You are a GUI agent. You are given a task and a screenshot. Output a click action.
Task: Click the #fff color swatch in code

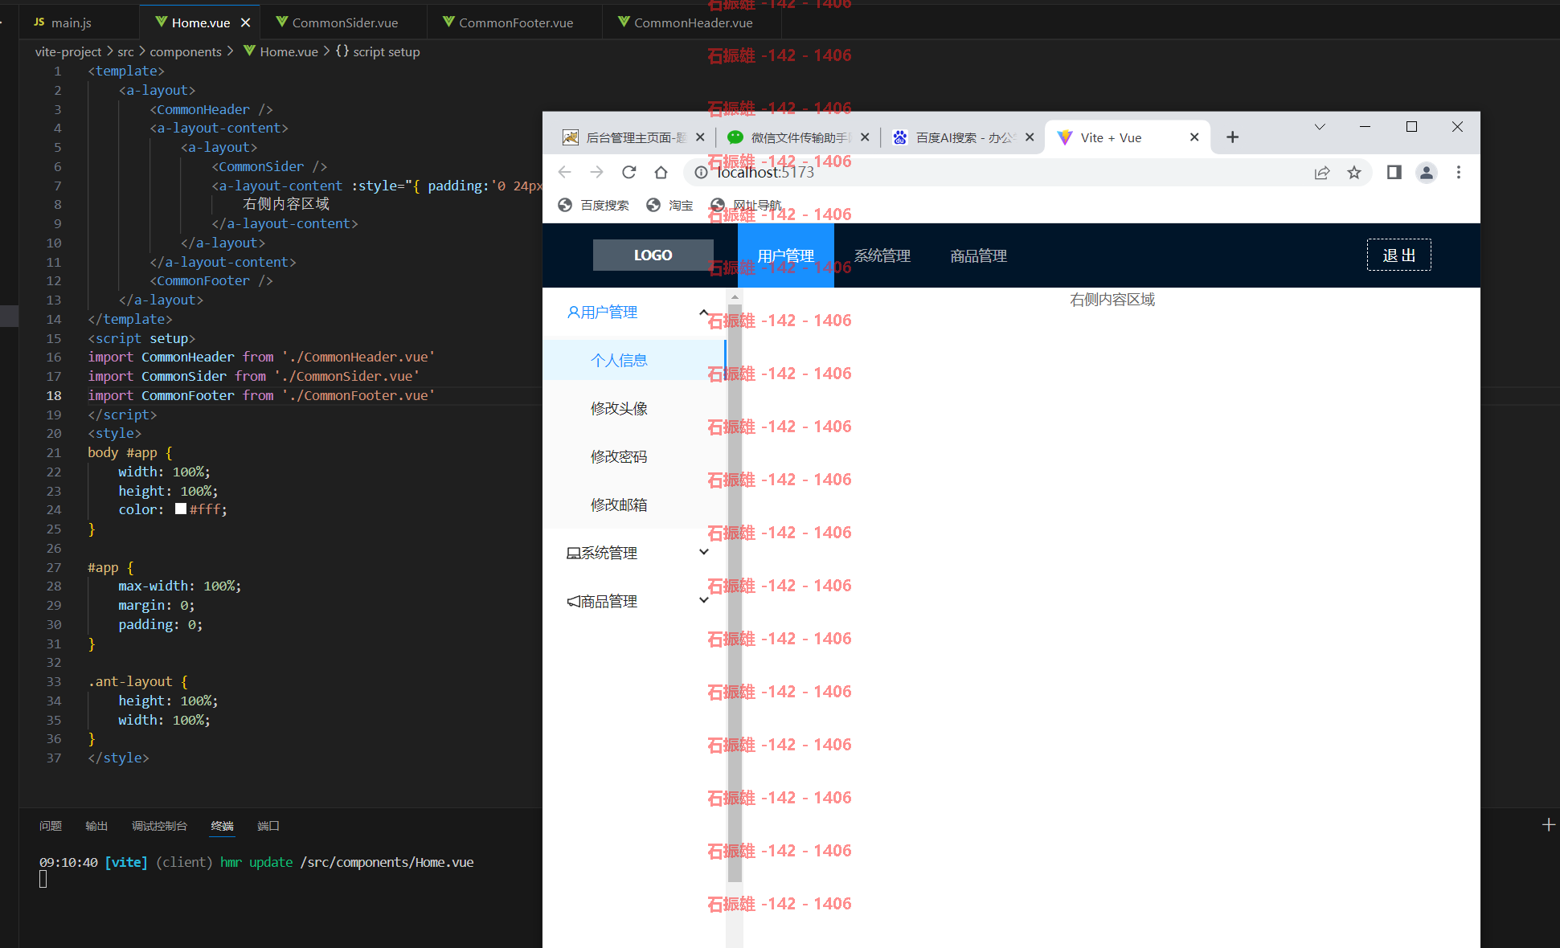coord(181,509)
